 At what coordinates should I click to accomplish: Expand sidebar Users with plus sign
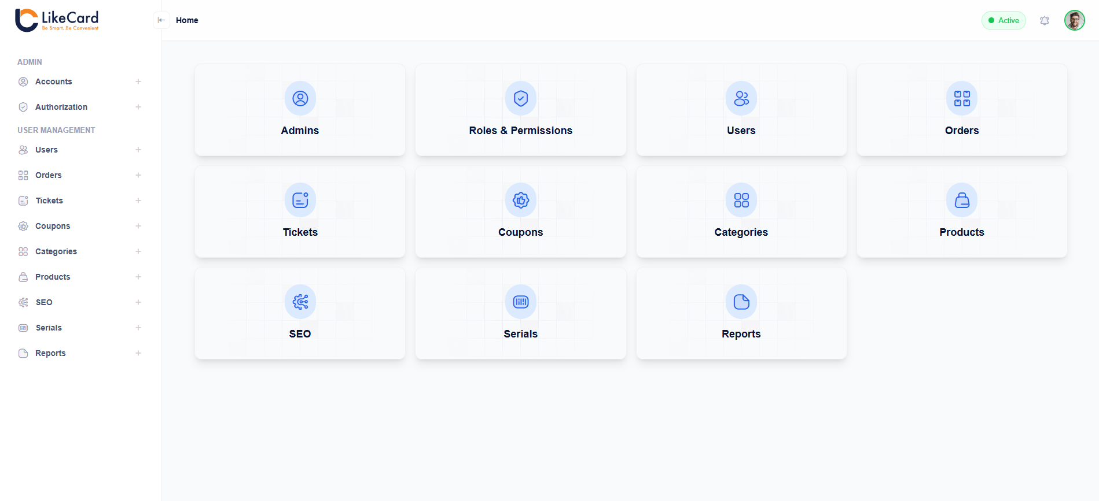click(138, 150)
